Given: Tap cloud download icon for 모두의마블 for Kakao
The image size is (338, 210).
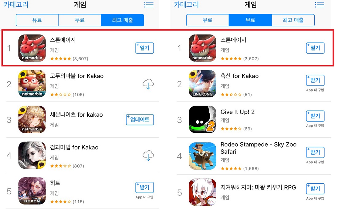Looking at the screenshot, I should tap(148, 84).
